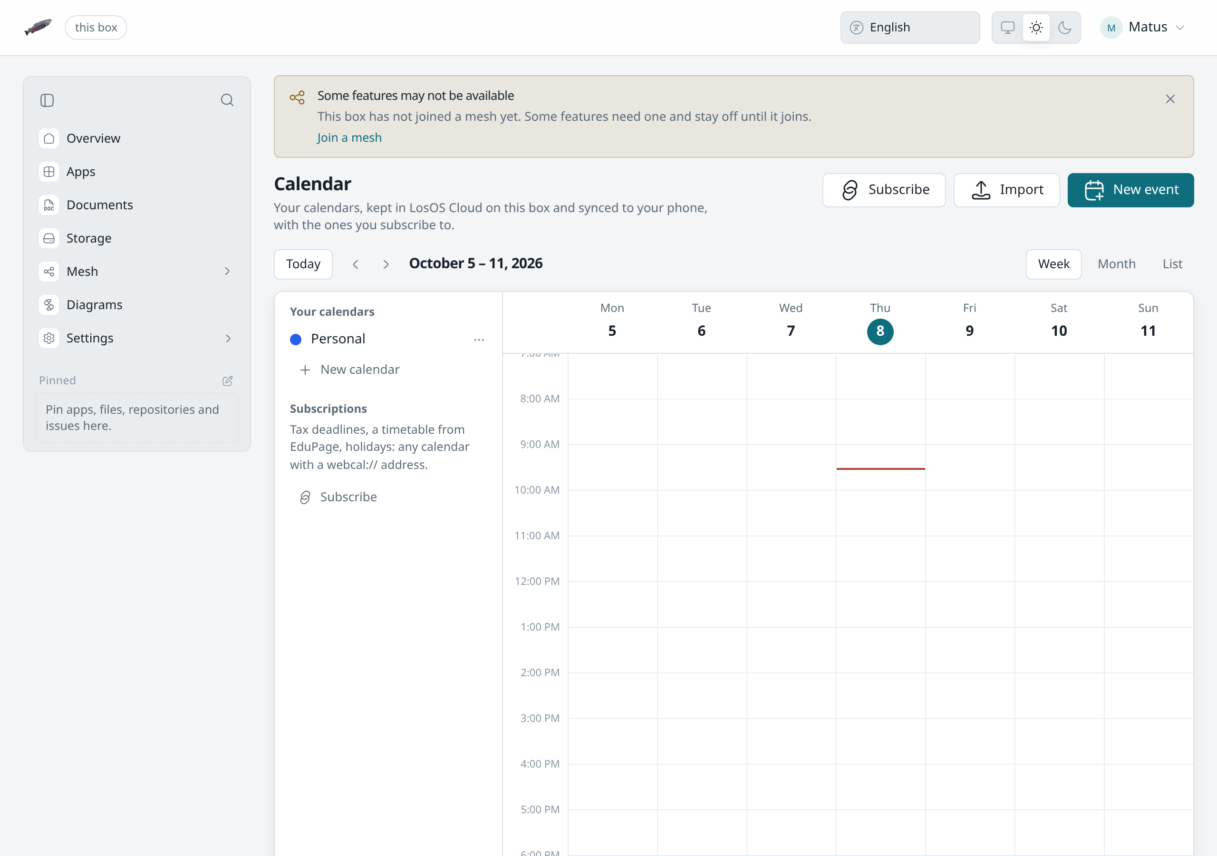The height and width of the screenshot is (856, 1217).
Task: Open Storage section
Action: (137, 238)
